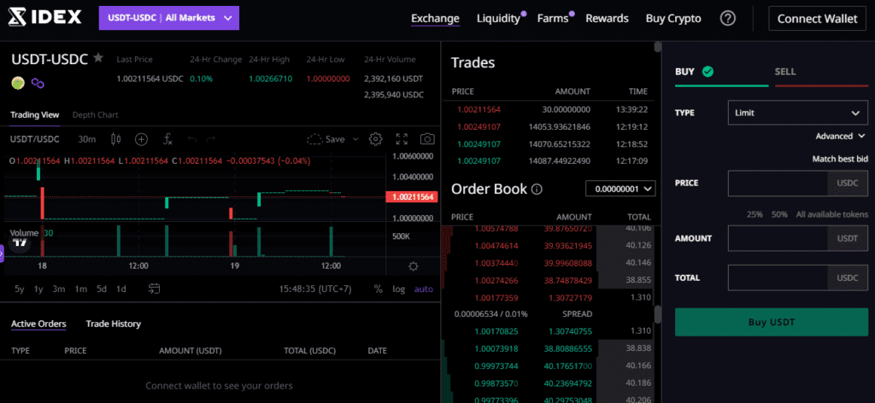This screenshot has width=875, height=403.
Task: Set amount to 25%
Action: point(755,214)
